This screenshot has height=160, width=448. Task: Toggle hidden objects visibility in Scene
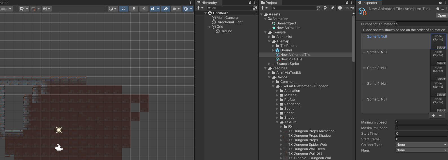coord(166,9)
